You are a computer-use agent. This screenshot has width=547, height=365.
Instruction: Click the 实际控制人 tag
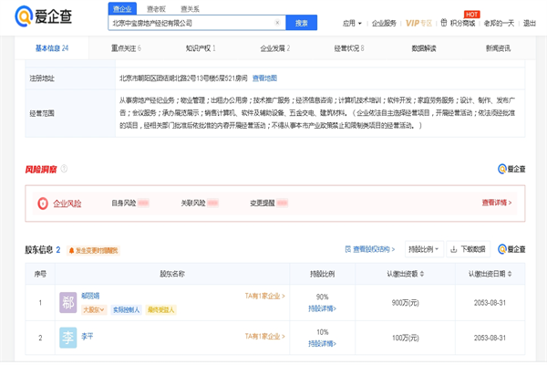127,310
